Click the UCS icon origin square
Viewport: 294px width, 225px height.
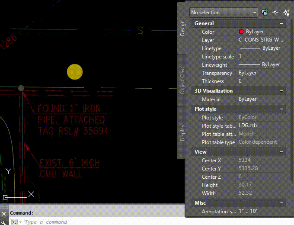click(5, 197)
